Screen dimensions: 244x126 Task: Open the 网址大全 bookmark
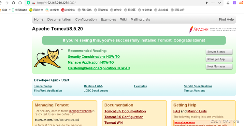pyautogui.click(x=36, y=10)
